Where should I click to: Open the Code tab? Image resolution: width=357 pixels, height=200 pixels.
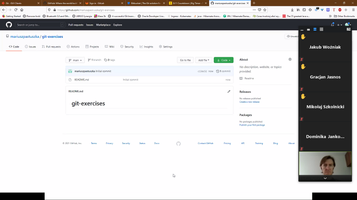coord(14,47)
